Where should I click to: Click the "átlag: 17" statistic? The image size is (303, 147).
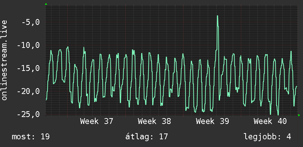coord(147,137)
